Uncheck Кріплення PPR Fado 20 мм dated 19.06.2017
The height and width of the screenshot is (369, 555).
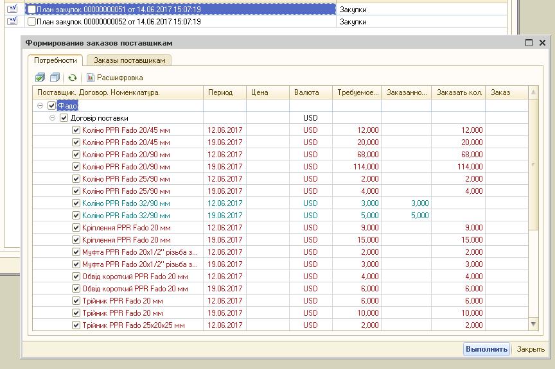(x=76, y=239)
